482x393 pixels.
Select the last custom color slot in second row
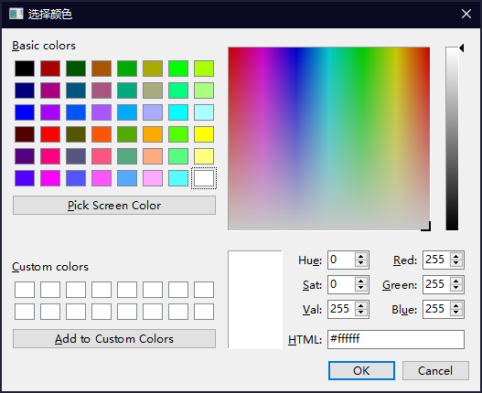(204, 312)
